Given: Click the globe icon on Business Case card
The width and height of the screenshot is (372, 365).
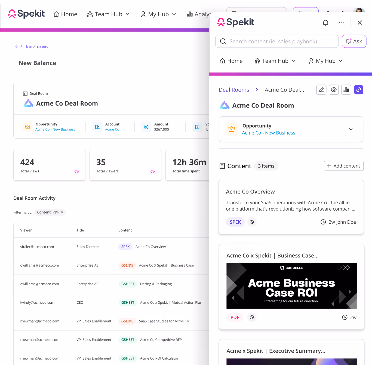Looking at the screenshot, I should (252, 317).
